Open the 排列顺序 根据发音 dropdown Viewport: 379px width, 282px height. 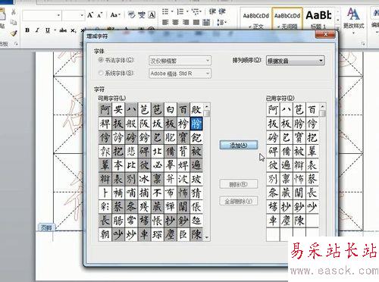(295, 61)
